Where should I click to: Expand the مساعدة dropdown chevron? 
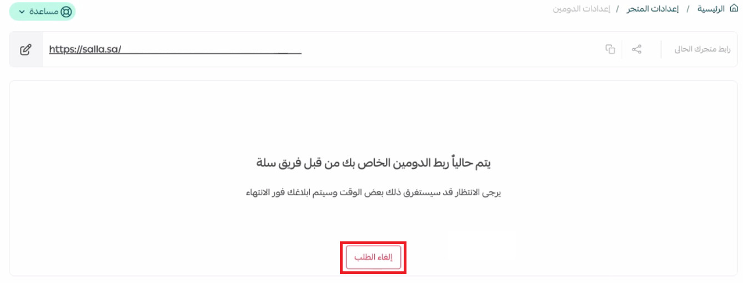click(x=22, y=12)
